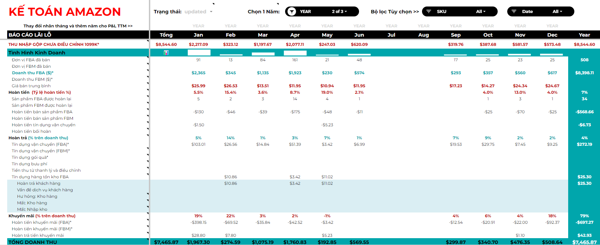600x245 pixels.
Task: Select the yearly FBA revenue $8,398.11
Action: pyautogui.click(x=585, y=73)
